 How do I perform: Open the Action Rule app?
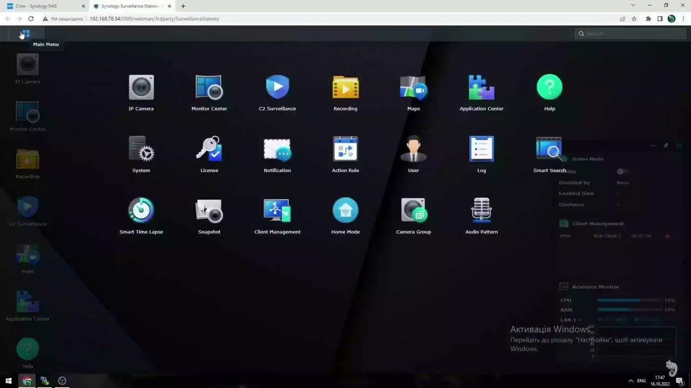pos(345,154)
